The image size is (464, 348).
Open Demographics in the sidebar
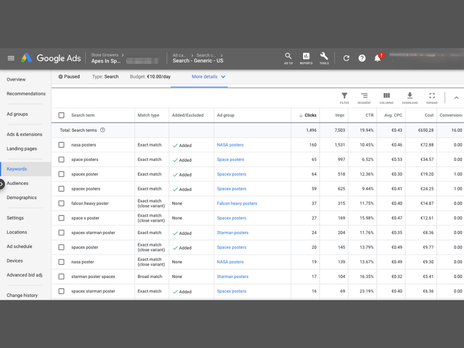click(x=22, y=197)
